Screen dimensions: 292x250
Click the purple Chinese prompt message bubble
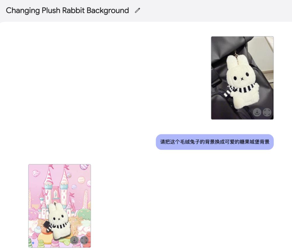click(215, 142)
